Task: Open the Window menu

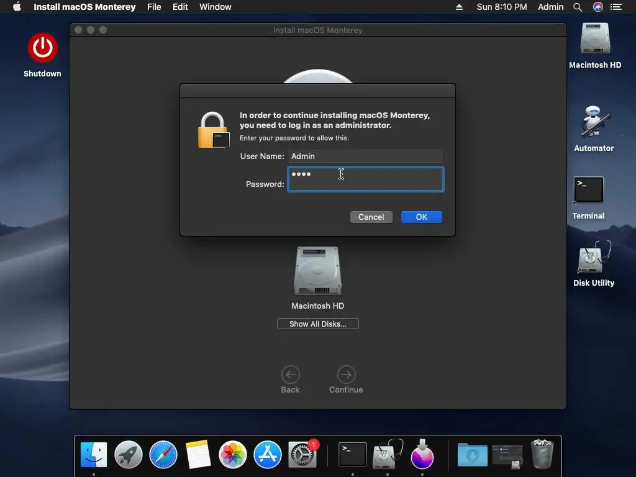Action: click(x=215, y=7)
